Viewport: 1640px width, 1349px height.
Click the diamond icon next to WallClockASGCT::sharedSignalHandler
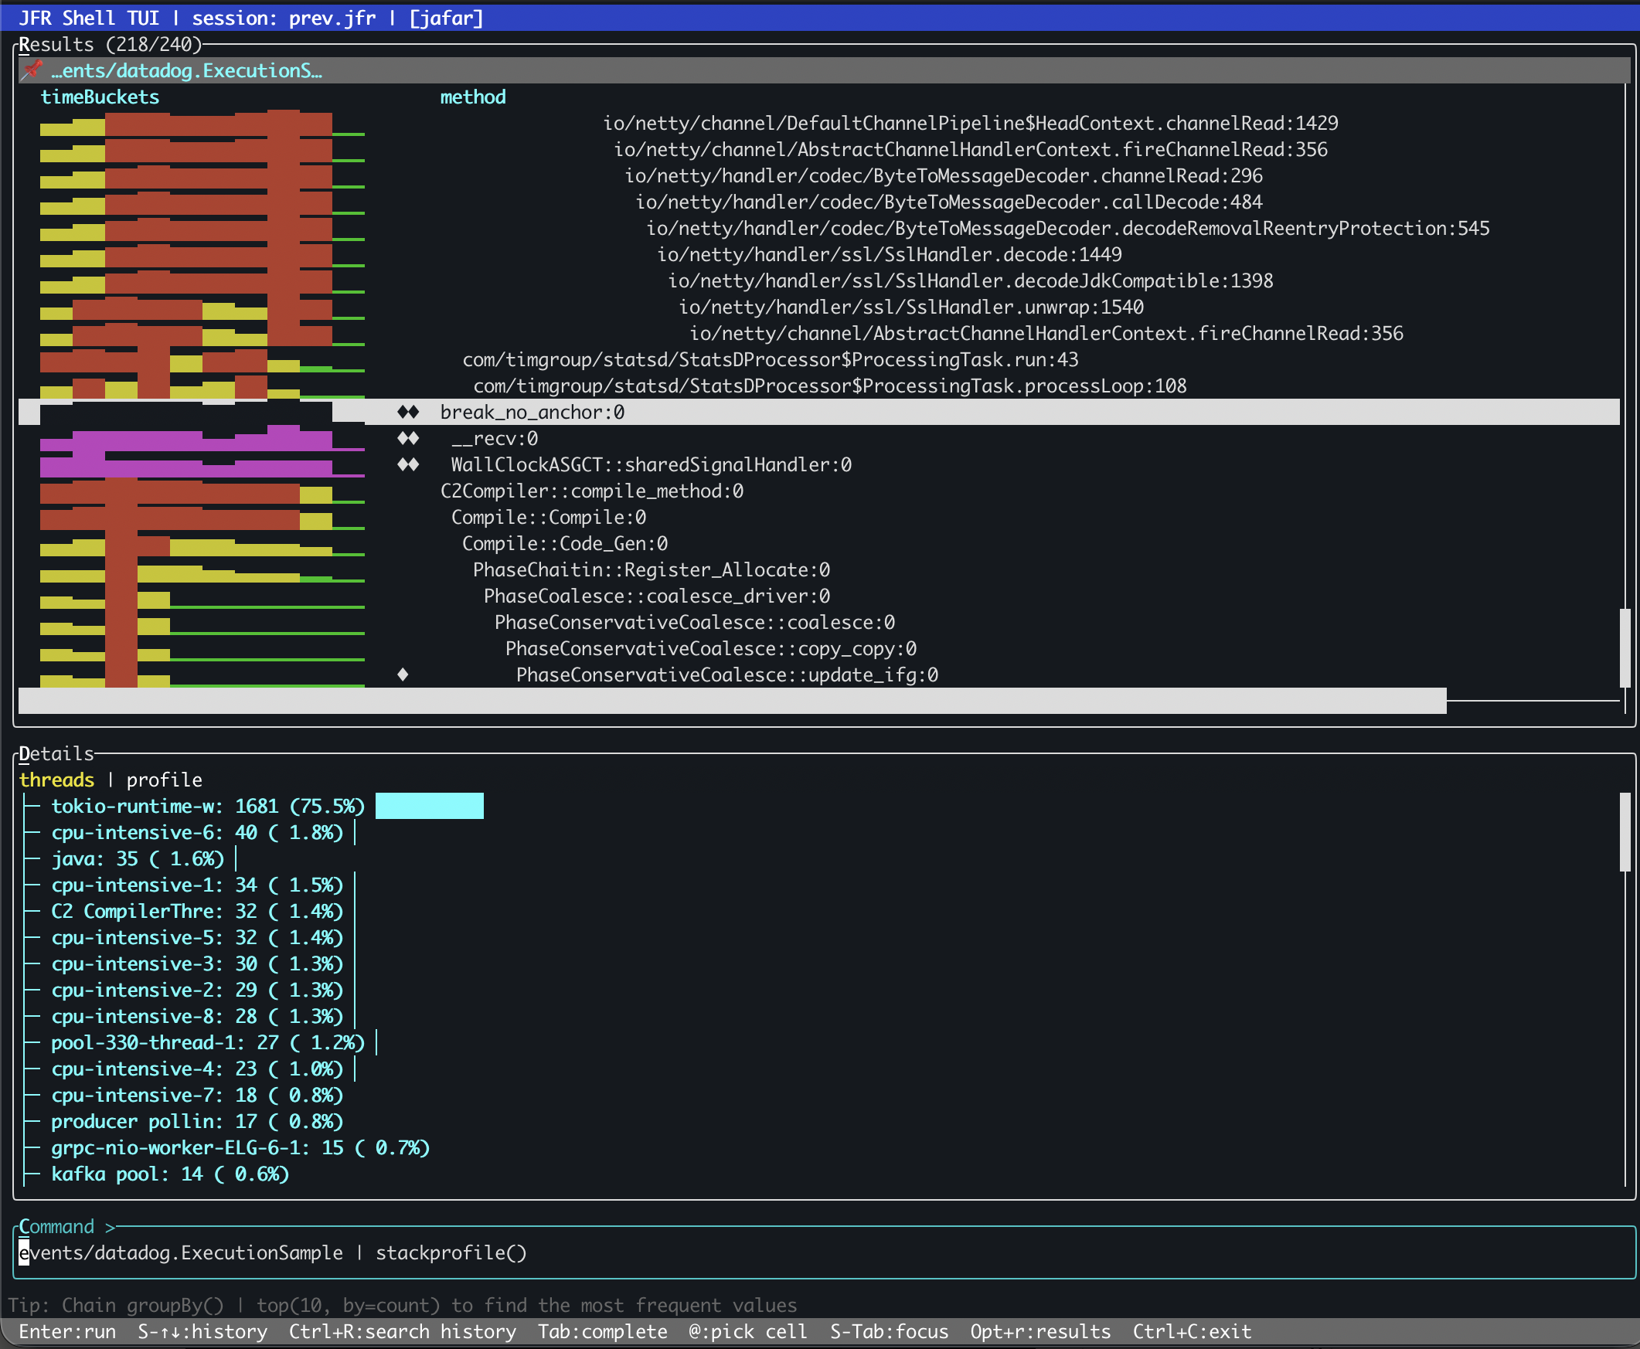coord(409,464)
